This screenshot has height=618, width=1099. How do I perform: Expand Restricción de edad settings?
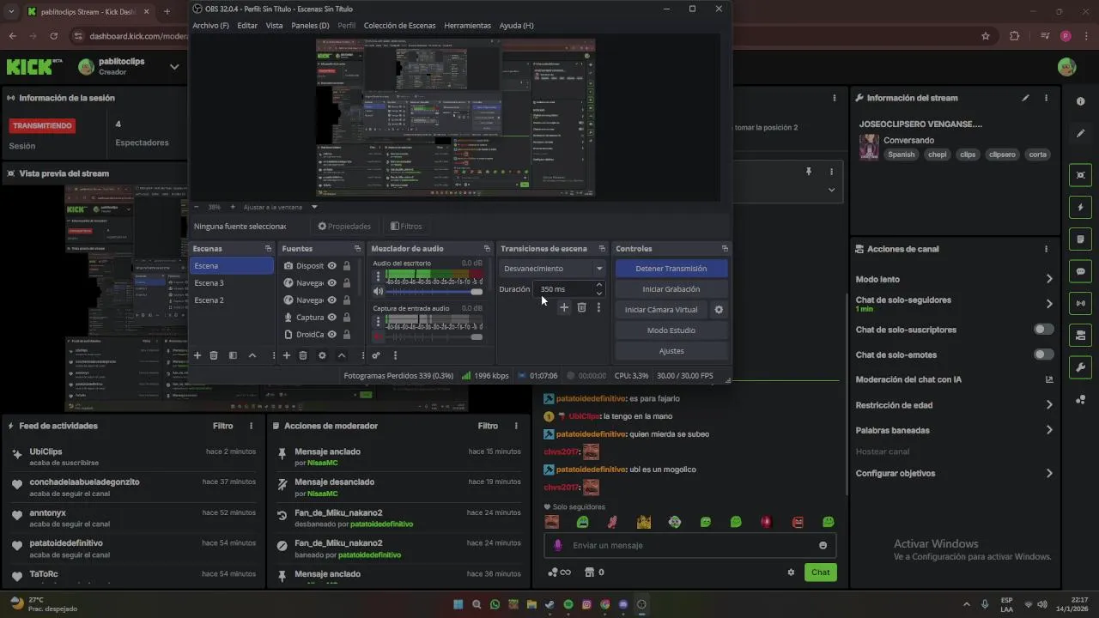pyautogui.click(x=1049, y=405)
